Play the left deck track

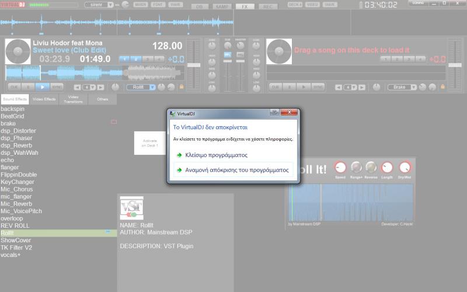[42, 87]
